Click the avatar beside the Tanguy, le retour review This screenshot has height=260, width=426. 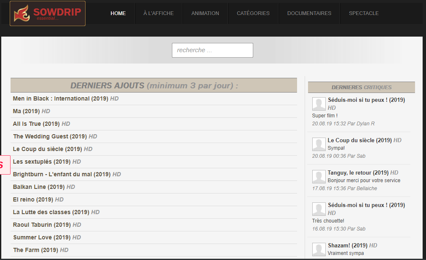[319, 177]
